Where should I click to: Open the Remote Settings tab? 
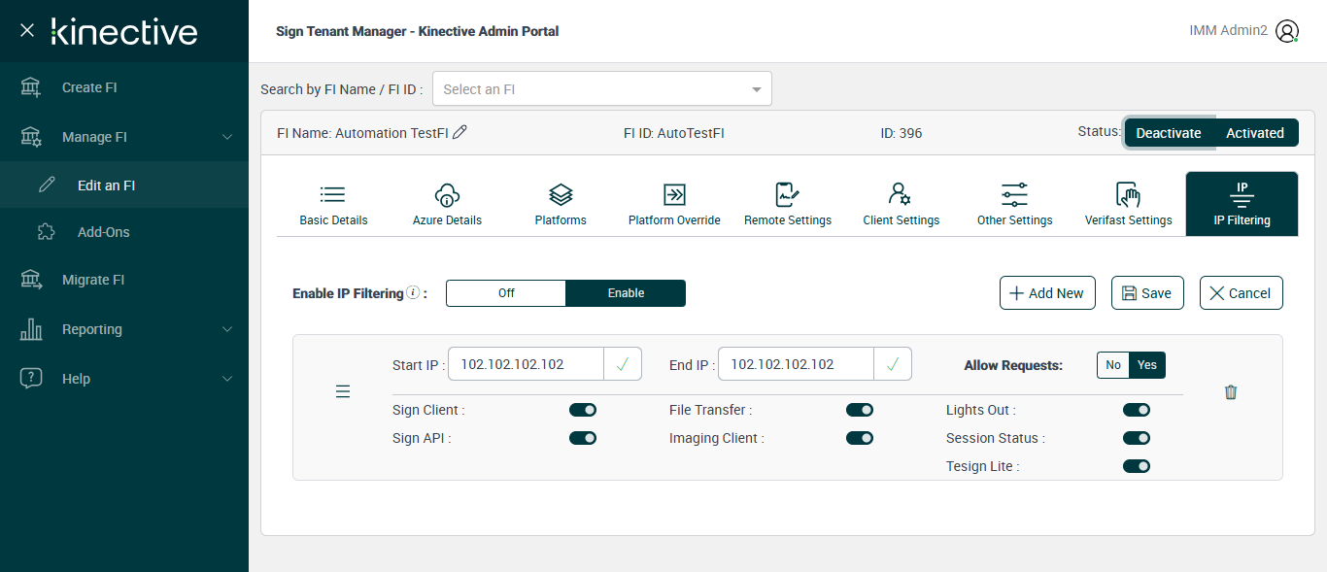tap(788, 204)
